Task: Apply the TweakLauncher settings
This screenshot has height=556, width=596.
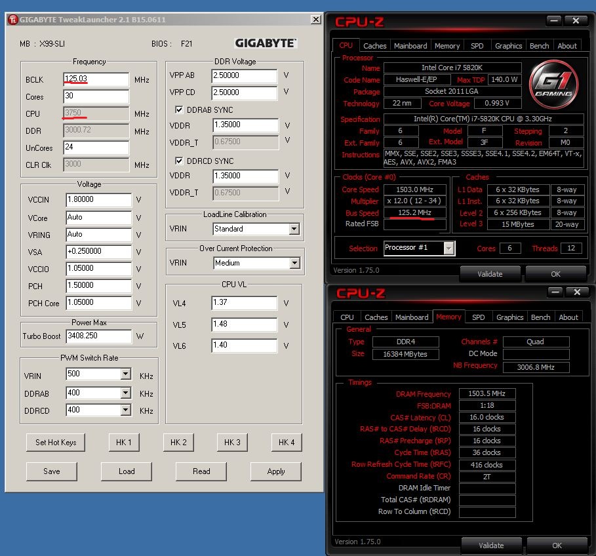Action: coord(276,471)
